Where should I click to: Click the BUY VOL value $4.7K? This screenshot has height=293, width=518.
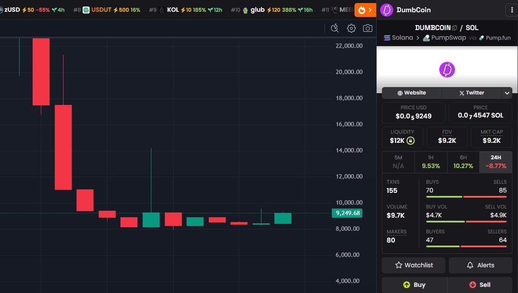[x=434, y=215]
